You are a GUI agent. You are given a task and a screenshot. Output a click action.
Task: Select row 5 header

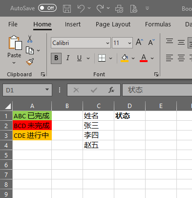6,155
